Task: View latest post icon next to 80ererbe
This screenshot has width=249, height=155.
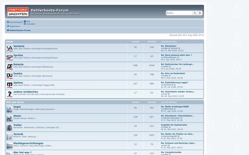Action: 175,109
